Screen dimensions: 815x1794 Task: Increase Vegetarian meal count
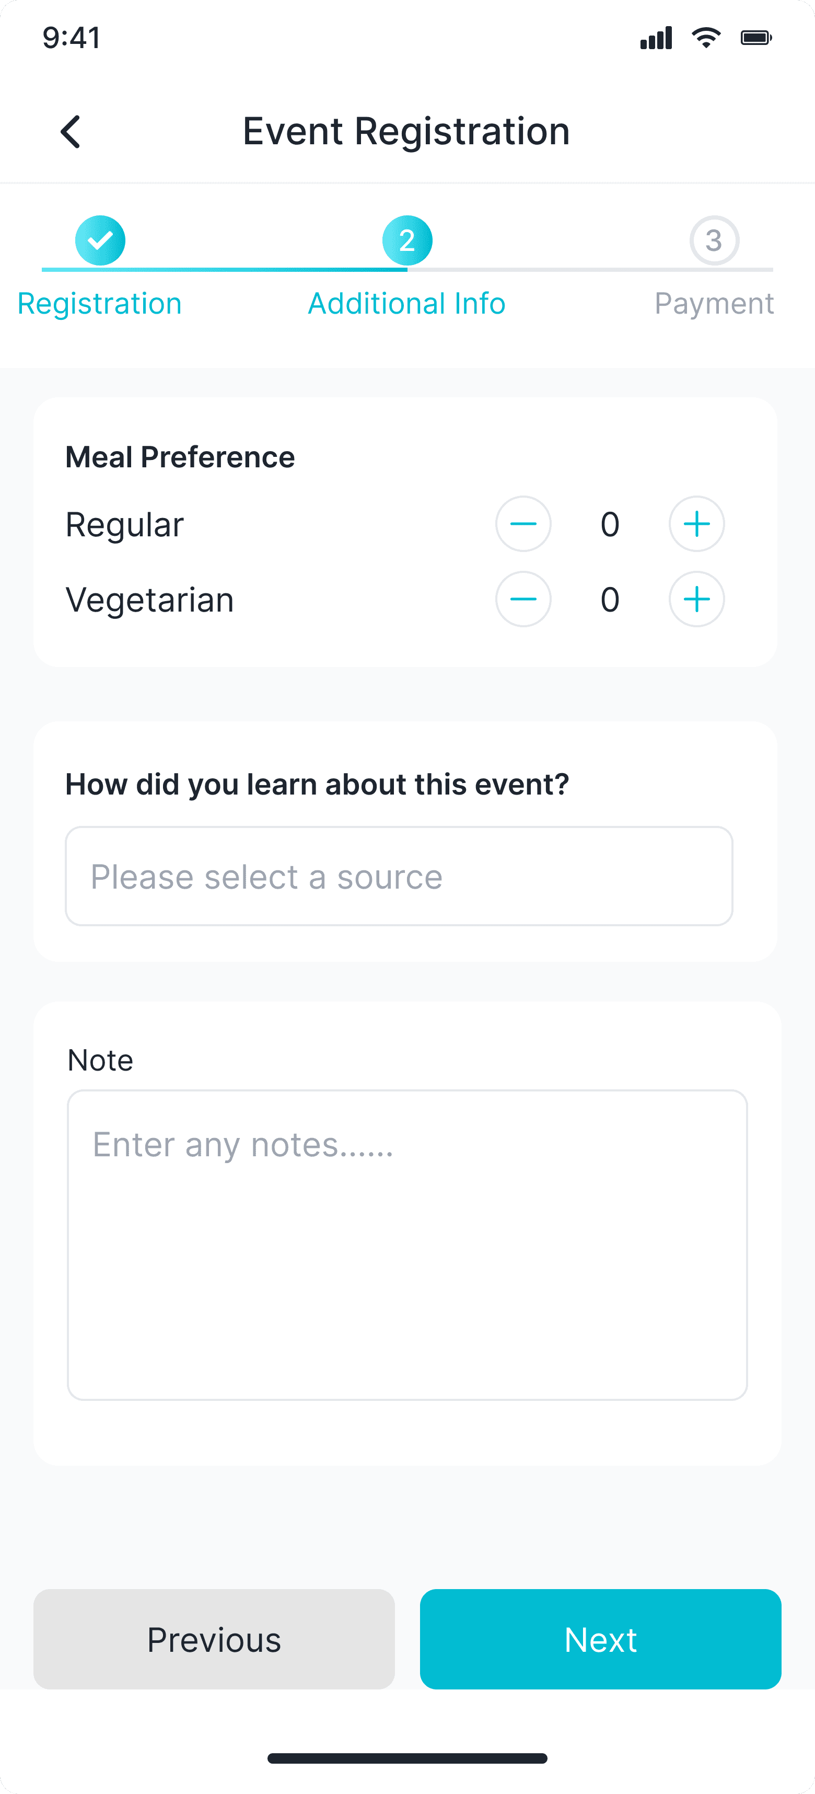696,599
